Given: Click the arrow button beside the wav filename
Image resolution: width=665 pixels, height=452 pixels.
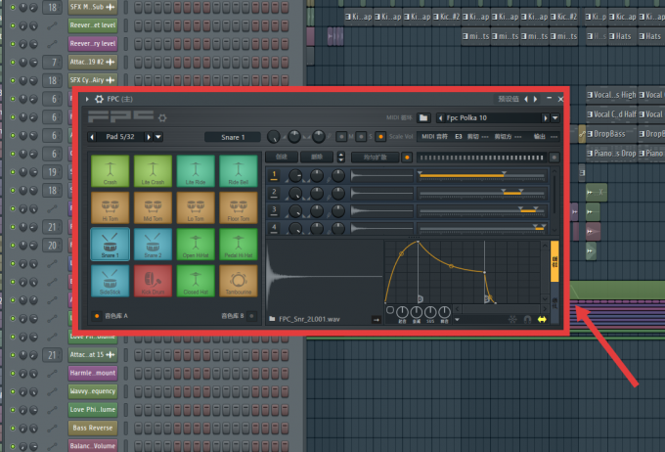Looking at the screenshot, I should (x=377, y=320).
